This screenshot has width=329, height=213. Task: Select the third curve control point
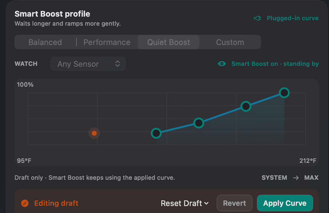(x=246, y=106)
